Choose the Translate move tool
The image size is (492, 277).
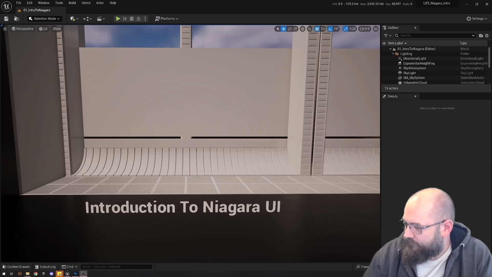(284, 29)
